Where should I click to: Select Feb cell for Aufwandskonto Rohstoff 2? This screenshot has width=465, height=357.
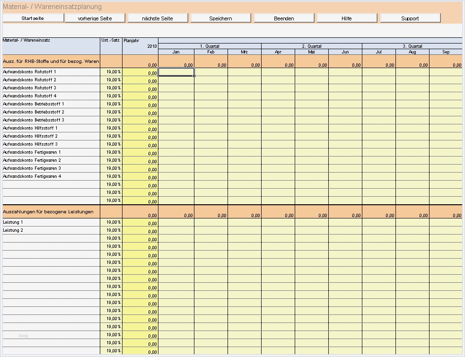click(211, 80)
